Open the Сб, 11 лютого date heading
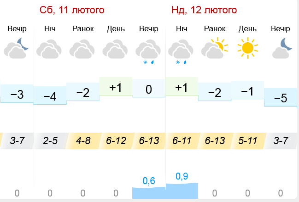Image resolution: width=299 pixels, height=202 pixels. click(x=72, y=10)
